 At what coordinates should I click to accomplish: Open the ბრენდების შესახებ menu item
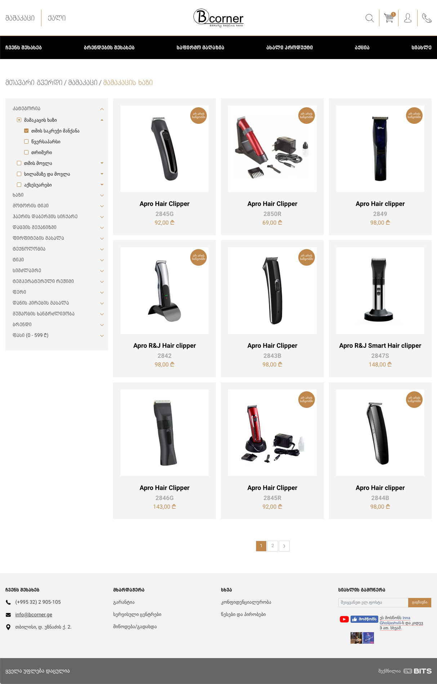point(109,48)
